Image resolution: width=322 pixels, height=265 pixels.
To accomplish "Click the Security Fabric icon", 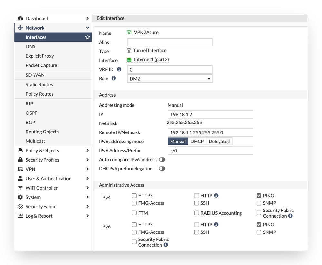I will [20, 206].
